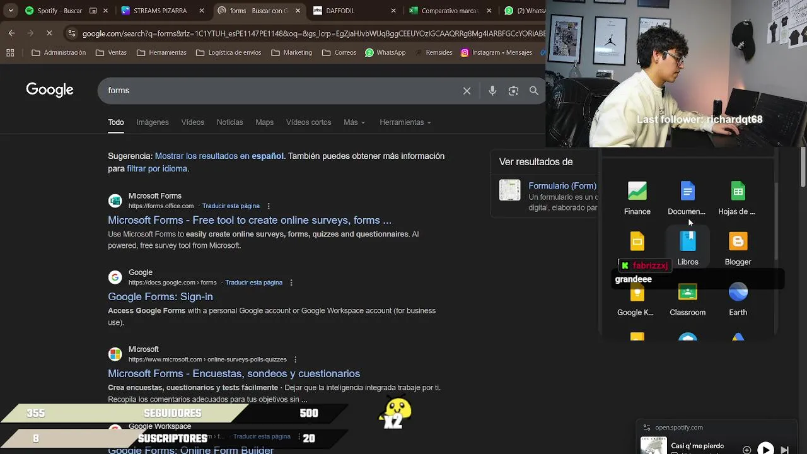Click the apps panel scrollbar

tap(776, 221)
